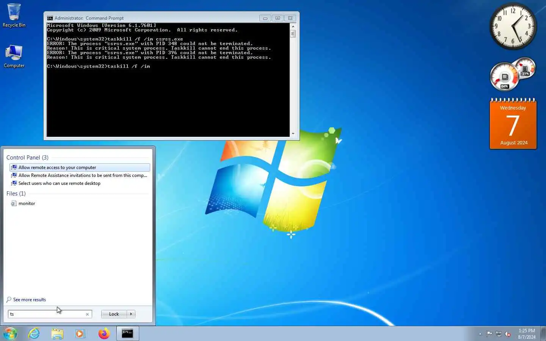The image size is (546, 341).
Task: Click the Command Prompt scrollbar down arrow
Action: (293, 134)
